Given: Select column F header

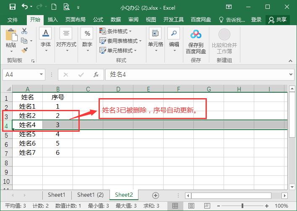Looking at the screenshot, I should pyautogui.click(x=178, y=89).
